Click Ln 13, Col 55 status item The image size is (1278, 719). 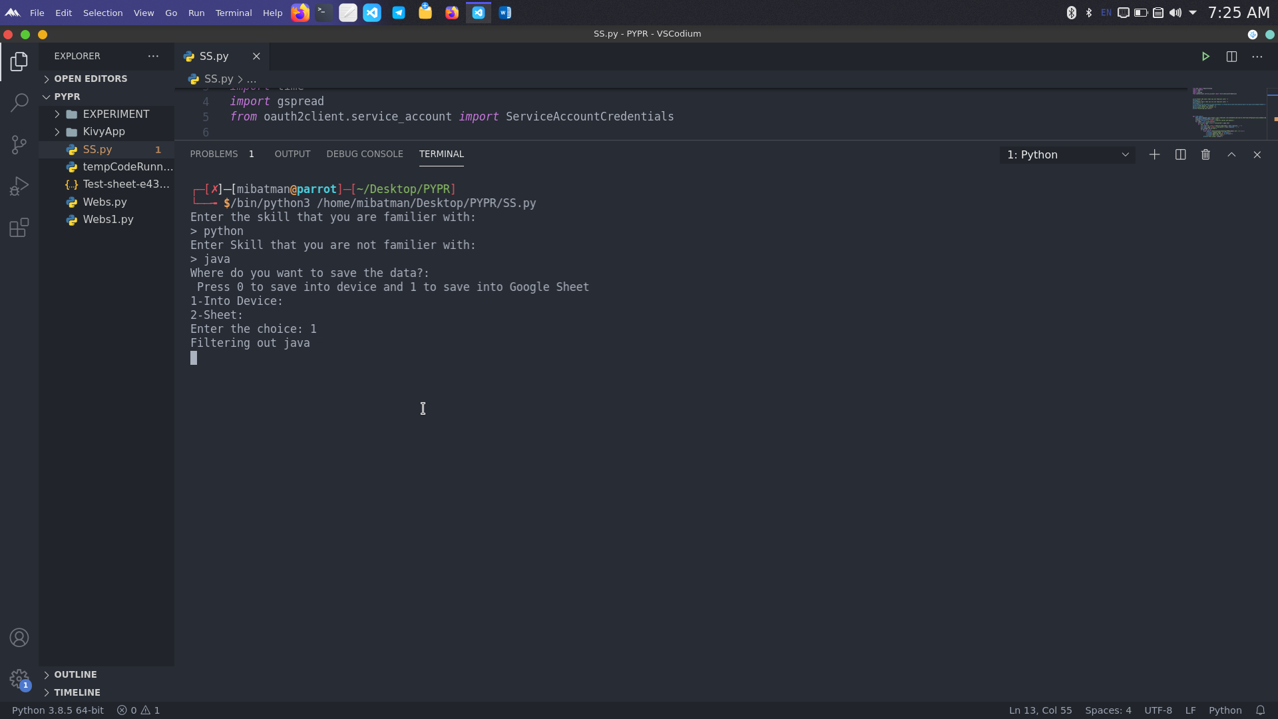point(1040,710)
